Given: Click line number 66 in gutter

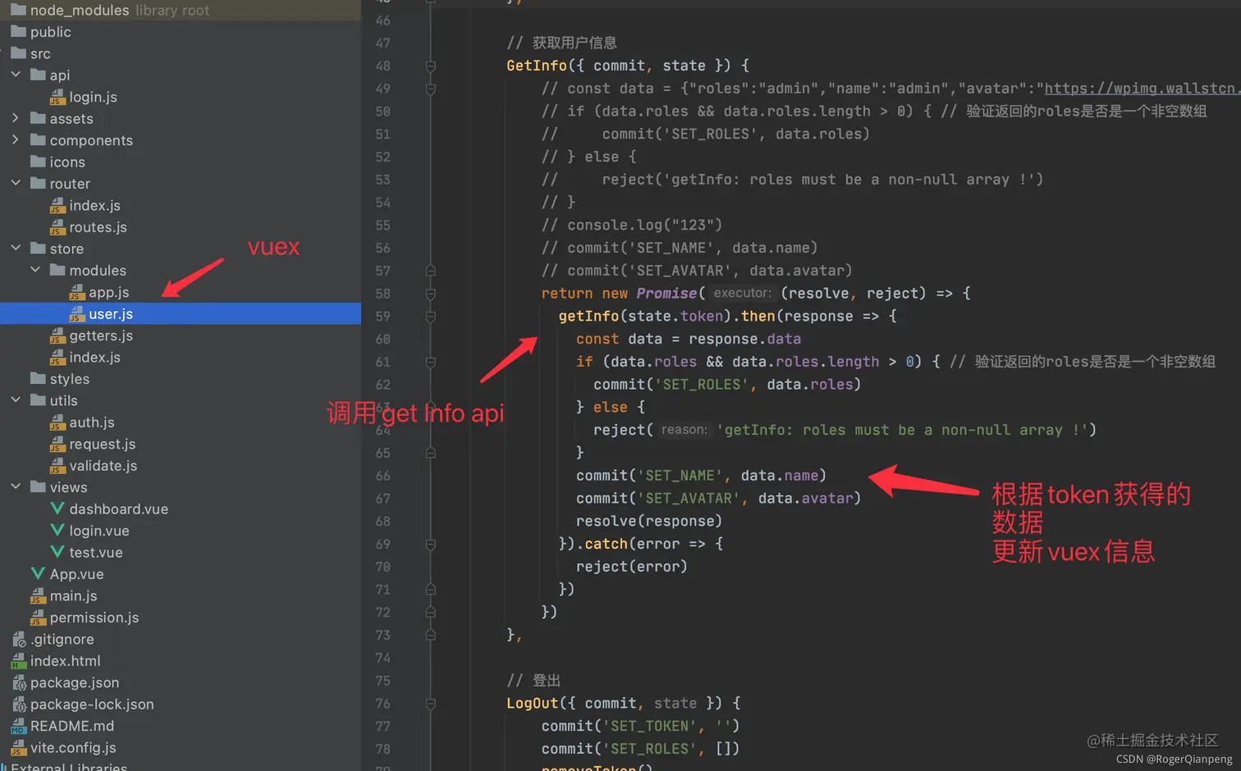Looking at the screenshot, I should pyautogui.click(x=382, y=476).
